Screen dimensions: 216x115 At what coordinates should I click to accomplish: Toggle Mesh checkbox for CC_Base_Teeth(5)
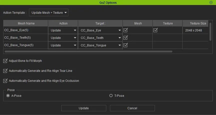click(126, 38)
